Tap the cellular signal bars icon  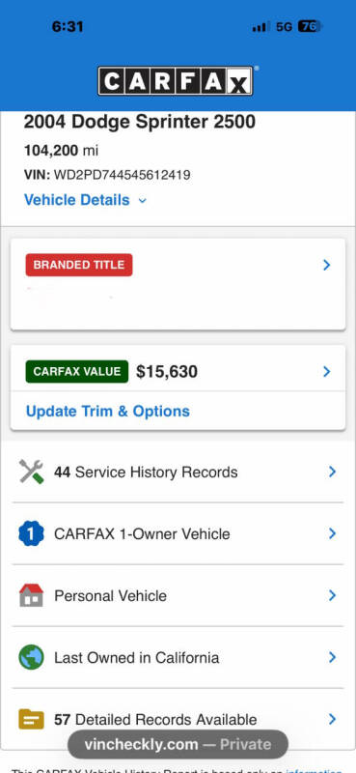point(260,27)
